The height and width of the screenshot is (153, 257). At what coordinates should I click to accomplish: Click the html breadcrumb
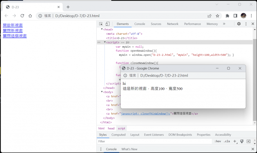pos(101,128)
